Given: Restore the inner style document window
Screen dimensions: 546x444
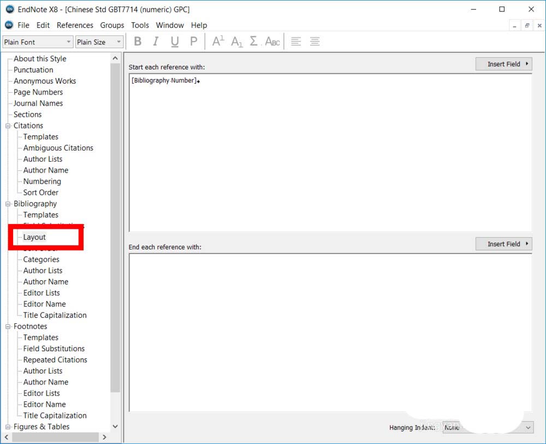Looking at the screenshot, I should tap(527, 26).
